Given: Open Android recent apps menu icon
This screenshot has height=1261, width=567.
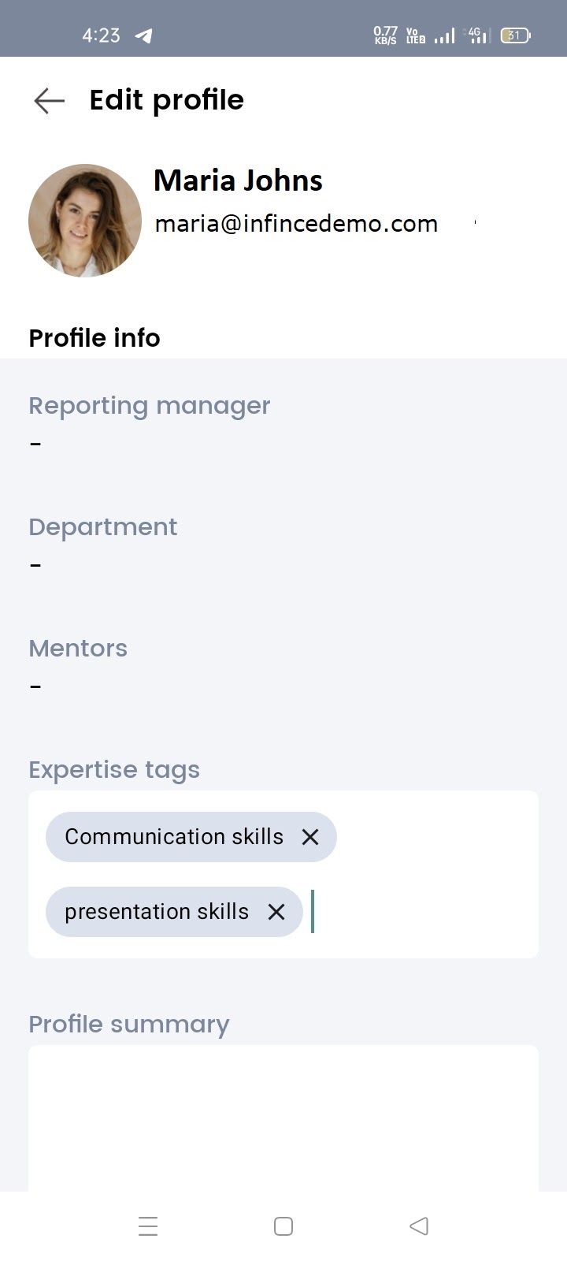Looking at the screenshot, I should tap(148, 1226).
